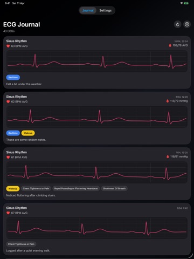This screenshot has width=194, height=259.
Task: Click the blood drop icon beside 116/81 mmHg
Action: click(x=168, y=156)
